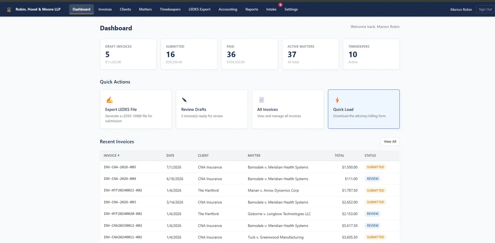Click the 6/18/2026 date cell

tap(175, 179)
